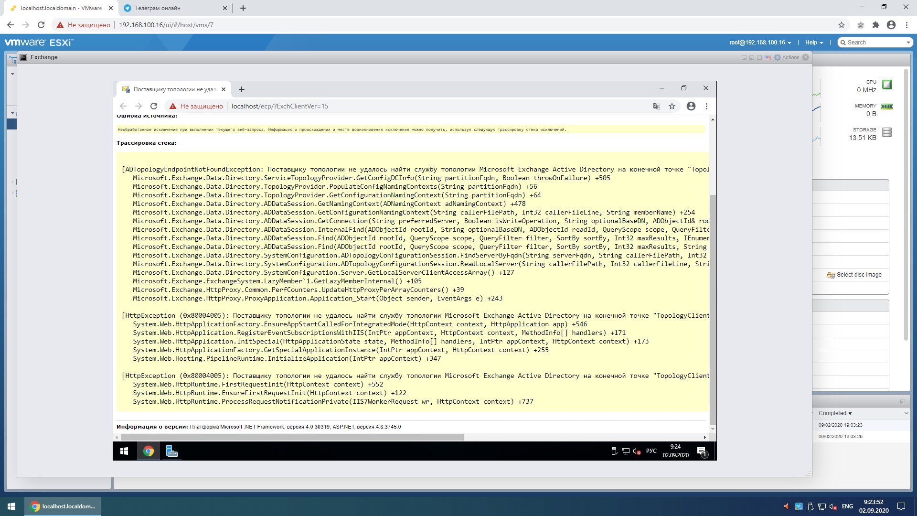Image resolution: width=917 pixels, height=516 pixels.
Task: Click the horizontal scrollbar of the error page
Action: pos(292,438)
